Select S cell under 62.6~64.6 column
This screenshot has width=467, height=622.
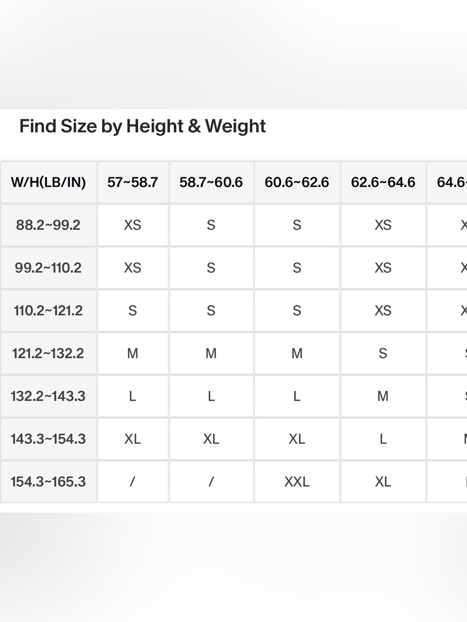pos(383,353)
